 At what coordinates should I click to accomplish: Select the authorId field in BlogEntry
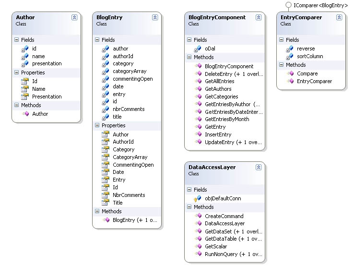click(x=123, y=56)
